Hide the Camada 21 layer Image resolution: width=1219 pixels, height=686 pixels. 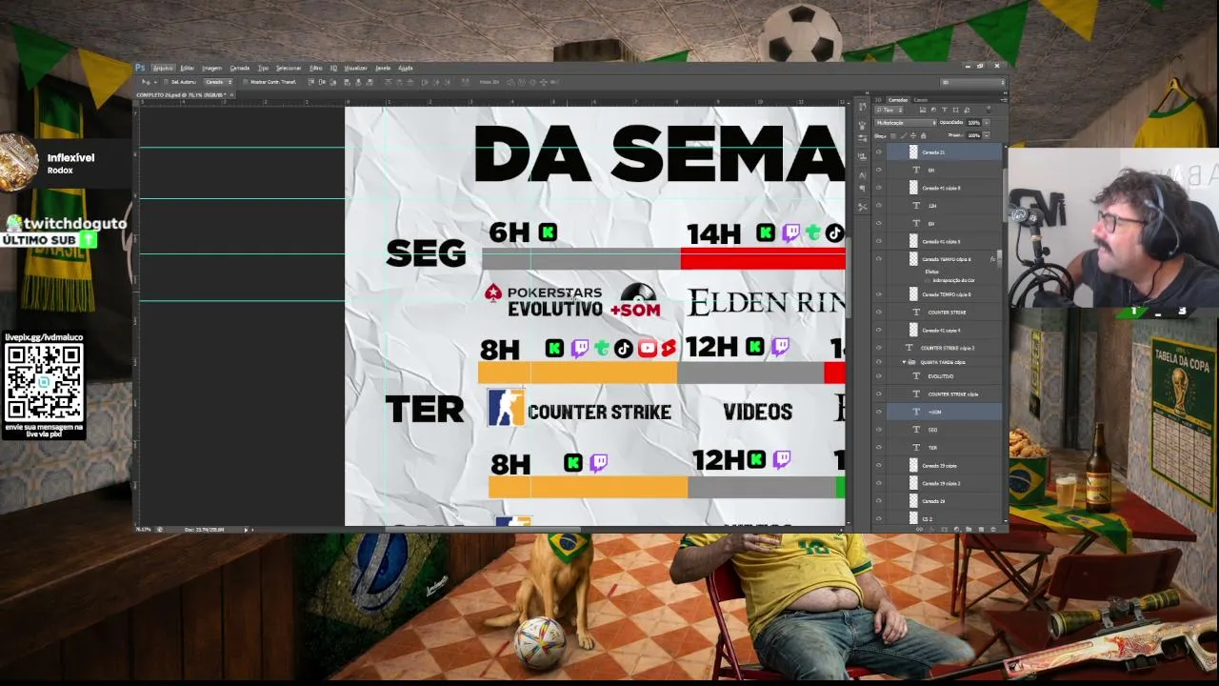coord(879,152)
